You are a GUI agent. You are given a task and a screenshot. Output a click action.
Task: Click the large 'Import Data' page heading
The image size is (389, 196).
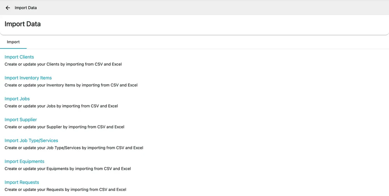[23, 24]
